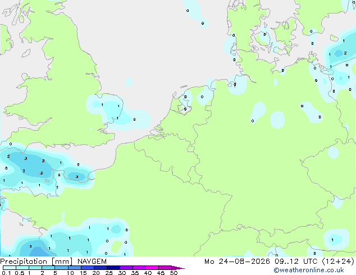Click the above-50 arrow at legend end
The height and width of the screenshot is (275, 356).
[x=178, y=268]
